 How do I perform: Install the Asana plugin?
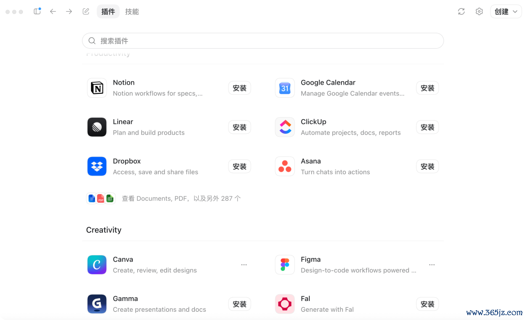tap(428, 166)
